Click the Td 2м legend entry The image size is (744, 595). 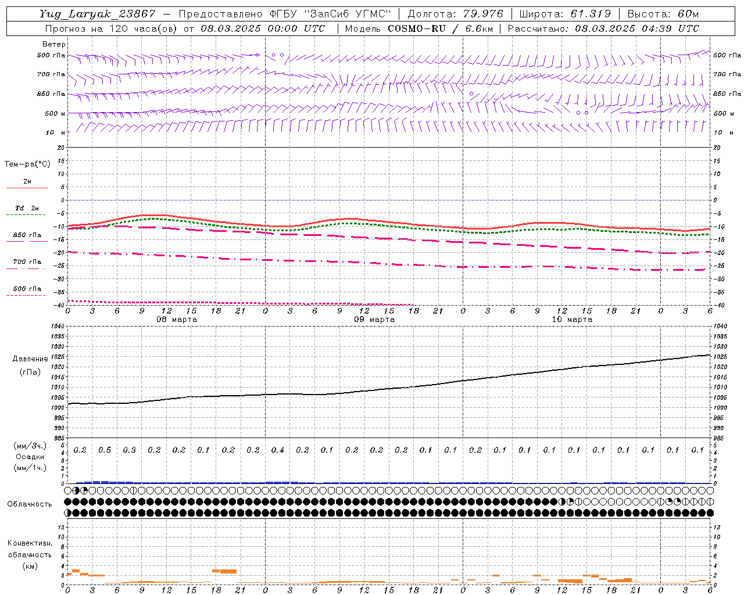tap(27, 208)
